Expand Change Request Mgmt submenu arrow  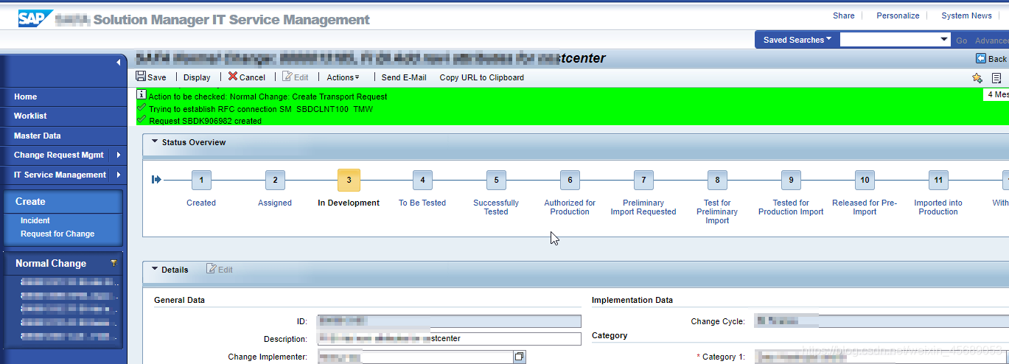118,155
